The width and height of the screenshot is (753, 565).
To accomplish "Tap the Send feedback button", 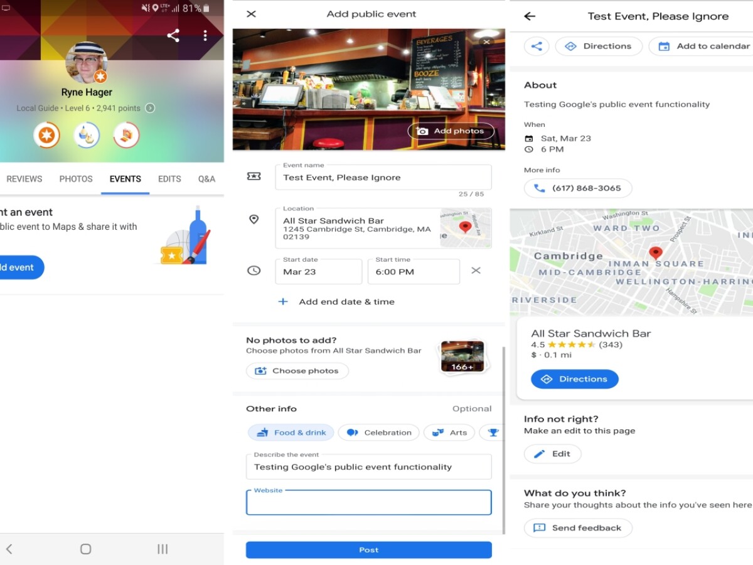I will pyautogui.click(x=578, y=528).
